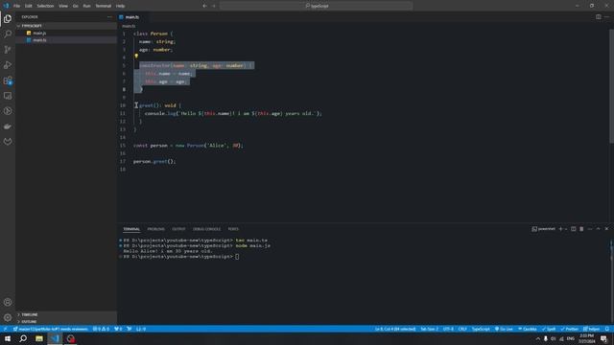This screenshot has height=345, width=614.
Task: Open the Source Control view
Action: (x=8, y=49)
